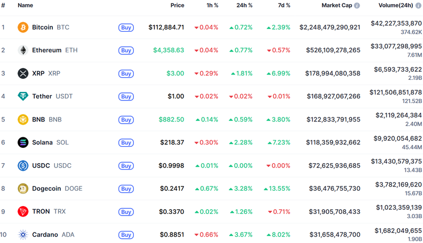Sort table by 24h % header
This screenshot has height=243, width=423.
tap(244, 5)
